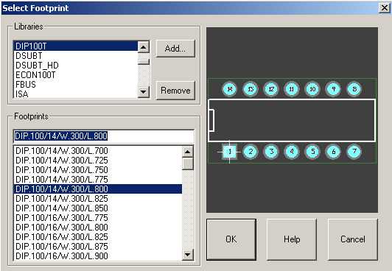The image size is (392, 271).
Task: Select the DSUBT library
Action: pos(75,56)
